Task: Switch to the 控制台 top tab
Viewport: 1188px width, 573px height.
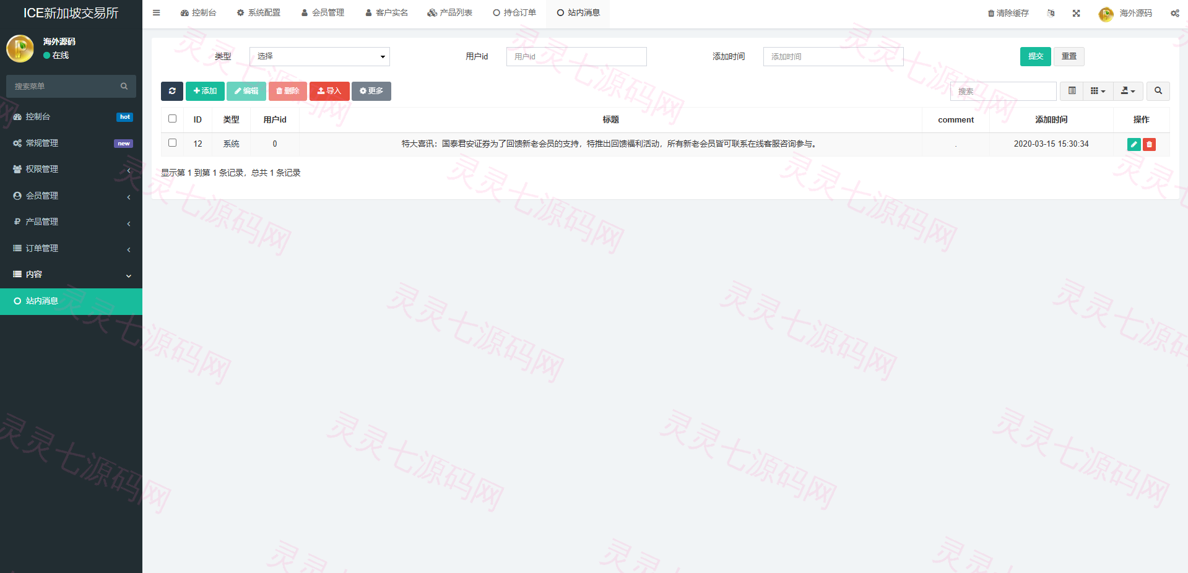Action: point(198,12)
